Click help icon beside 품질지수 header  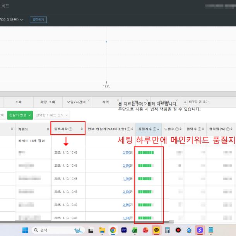pos(155,129)
